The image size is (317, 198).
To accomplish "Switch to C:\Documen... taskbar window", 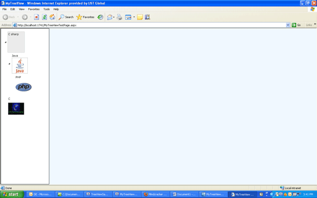I will click(69, 194).
